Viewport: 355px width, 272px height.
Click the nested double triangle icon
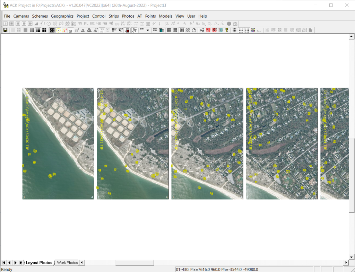click(89, 30)
